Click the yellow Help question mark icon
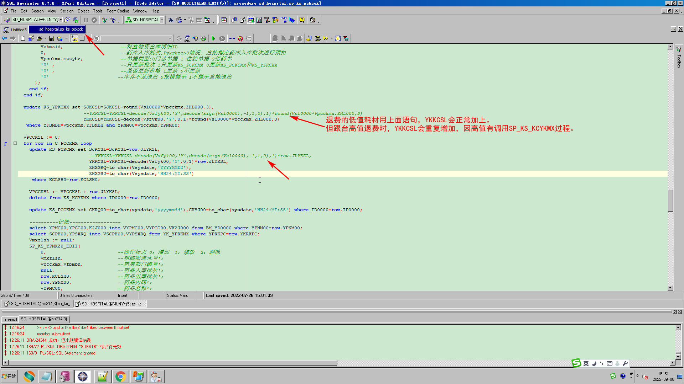 [302, 20]
